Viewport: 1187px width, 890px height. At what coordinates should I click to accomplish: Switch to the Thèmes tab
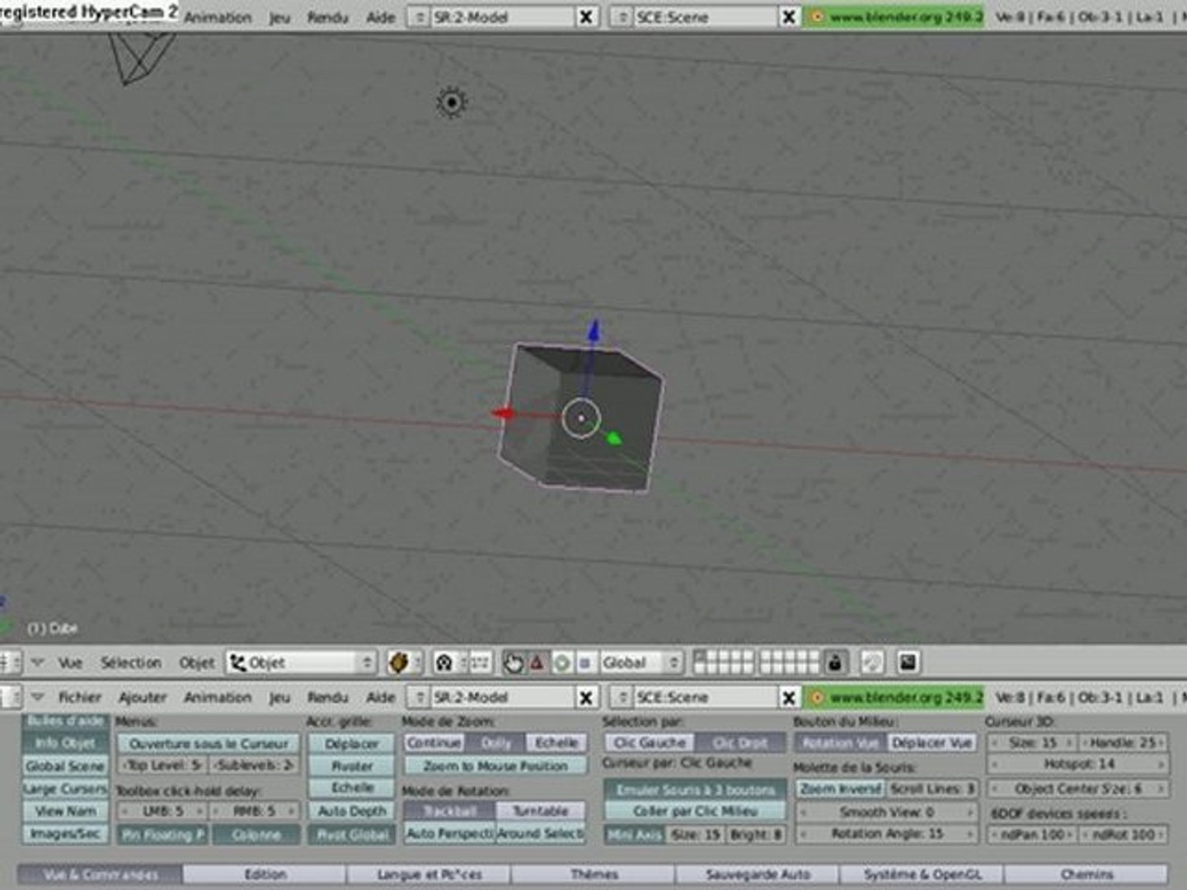[593, 874]
